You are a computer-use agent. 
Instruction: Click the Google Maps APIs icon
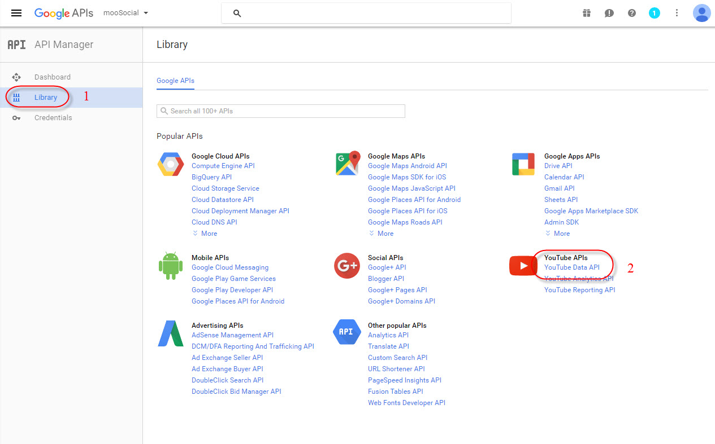[348, 164]
